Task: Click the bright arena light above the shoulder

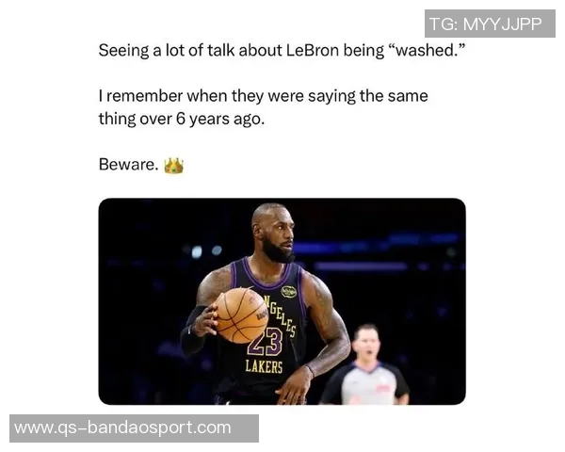Action: (197, 251)
